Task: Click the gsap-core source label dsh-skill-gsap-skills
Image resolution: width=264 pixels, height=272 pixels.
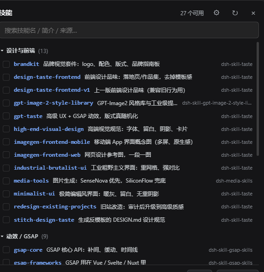Action: (230, 250)
